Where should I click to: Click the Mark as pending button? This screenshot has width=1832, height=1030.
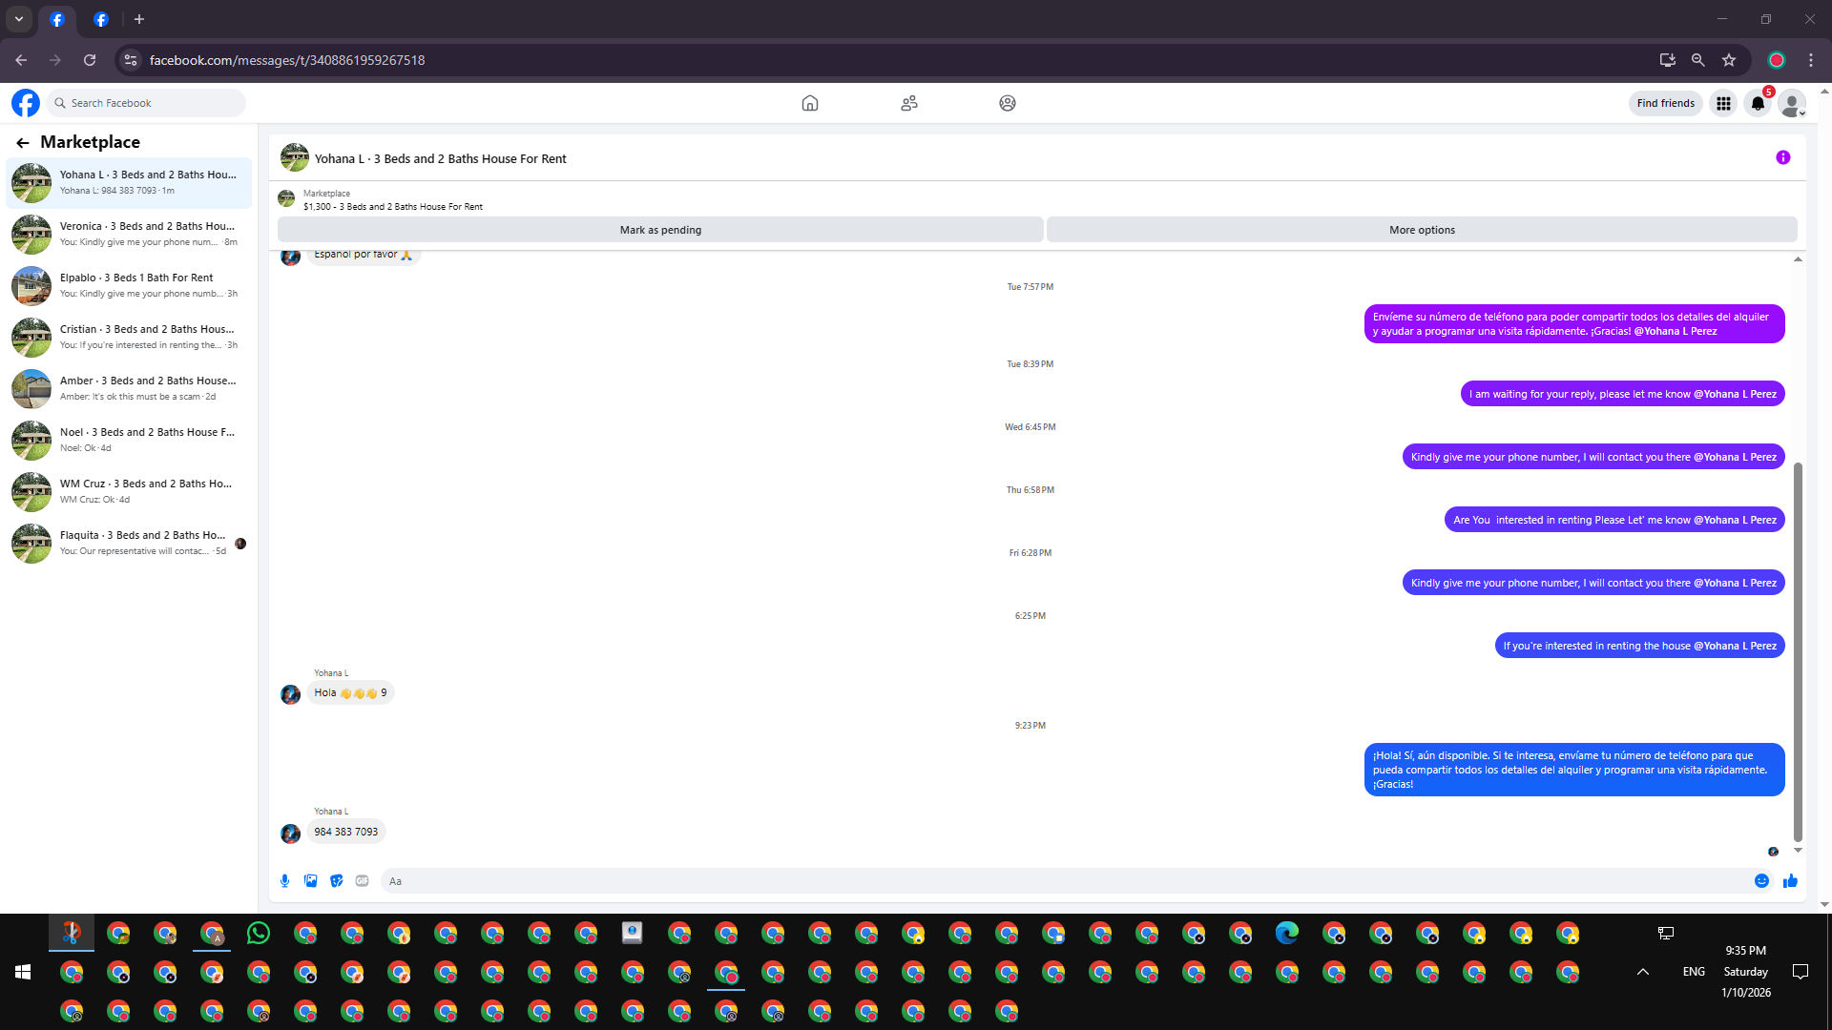coord(660,230)
